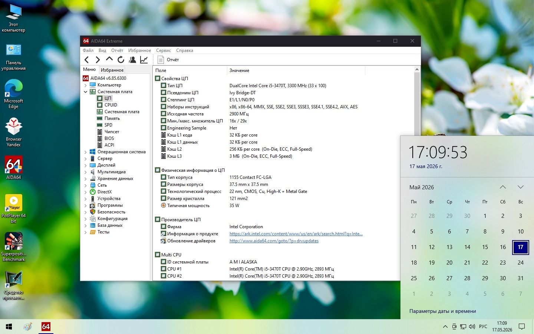Open the AIDA64 desktop shortcut icon
Viewport: 534px width, 334px height.
[14, 168]
